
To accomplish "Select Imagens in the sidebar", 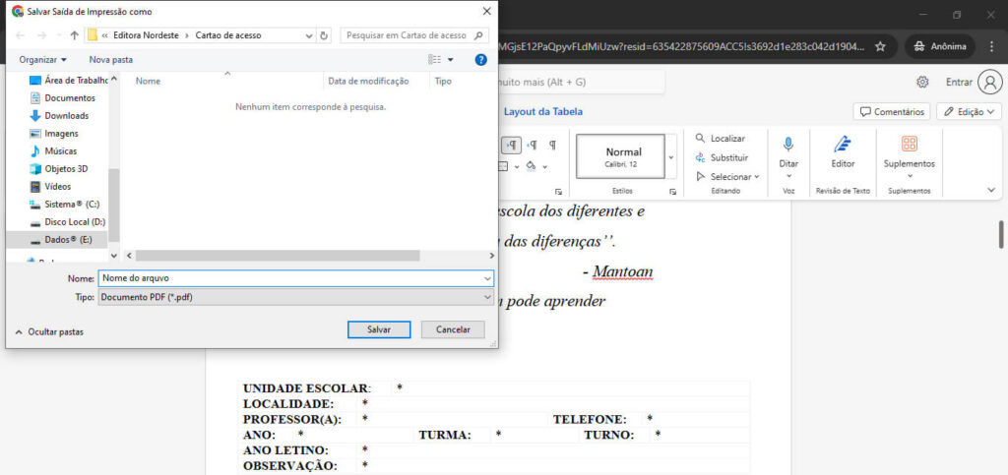I will click(61, 134).
